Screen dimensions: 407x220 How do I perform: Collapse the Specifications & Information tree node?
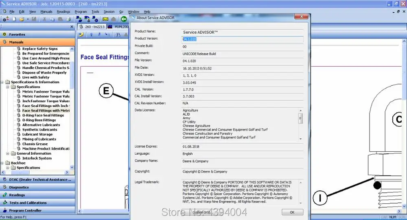[x=2, y=82]
